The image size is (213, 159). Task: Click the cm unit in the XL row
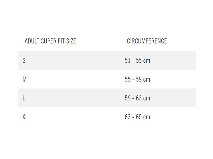(147, 117)
